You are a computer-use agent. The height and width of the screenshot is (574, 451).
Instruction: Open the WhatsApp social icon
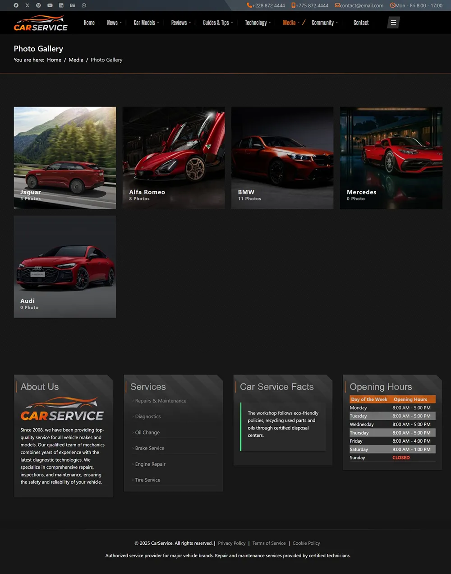(84, 5)
